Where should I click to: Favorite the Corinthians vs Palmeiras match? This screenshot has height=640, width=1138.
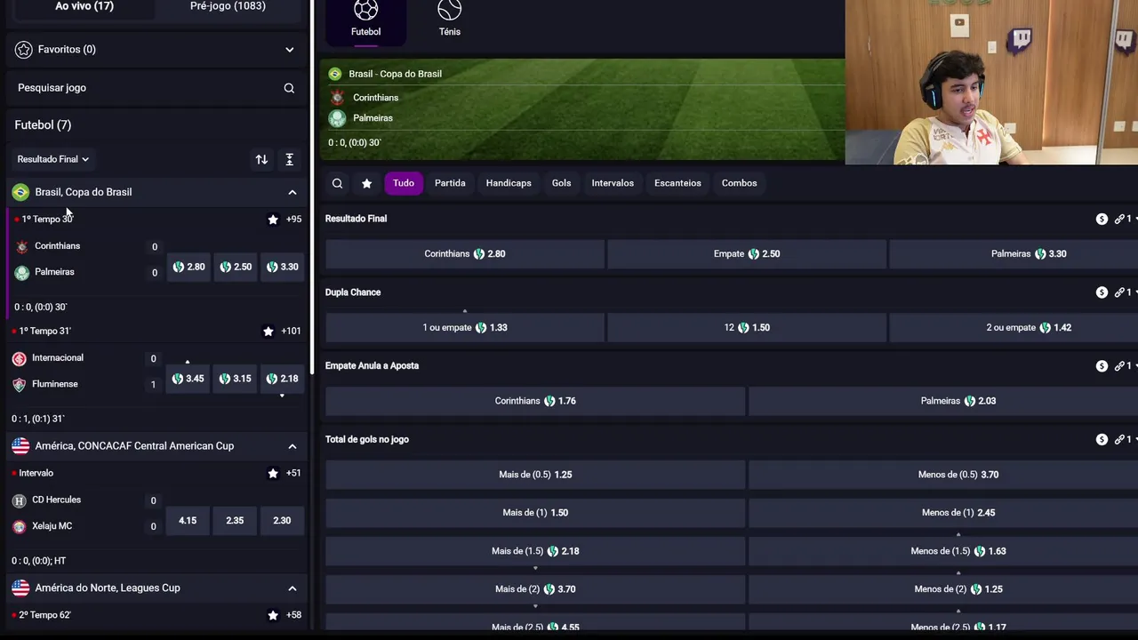(x=273, y=220)
